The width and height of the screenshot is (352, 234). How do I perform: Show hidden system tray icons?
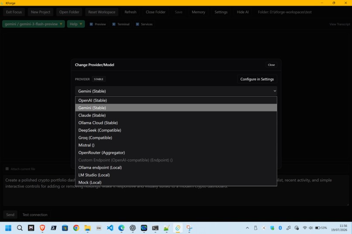247,228
